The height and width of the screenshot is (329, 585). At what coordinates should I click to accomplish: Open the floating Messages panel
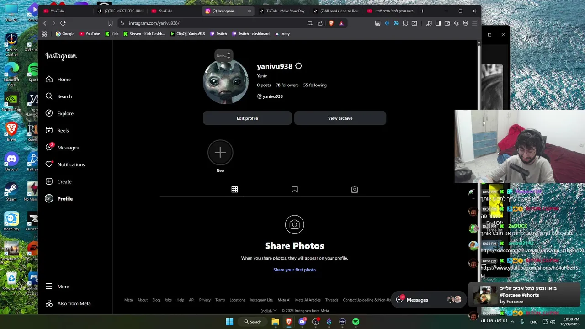pyautogui.click(x=428, y=300)
